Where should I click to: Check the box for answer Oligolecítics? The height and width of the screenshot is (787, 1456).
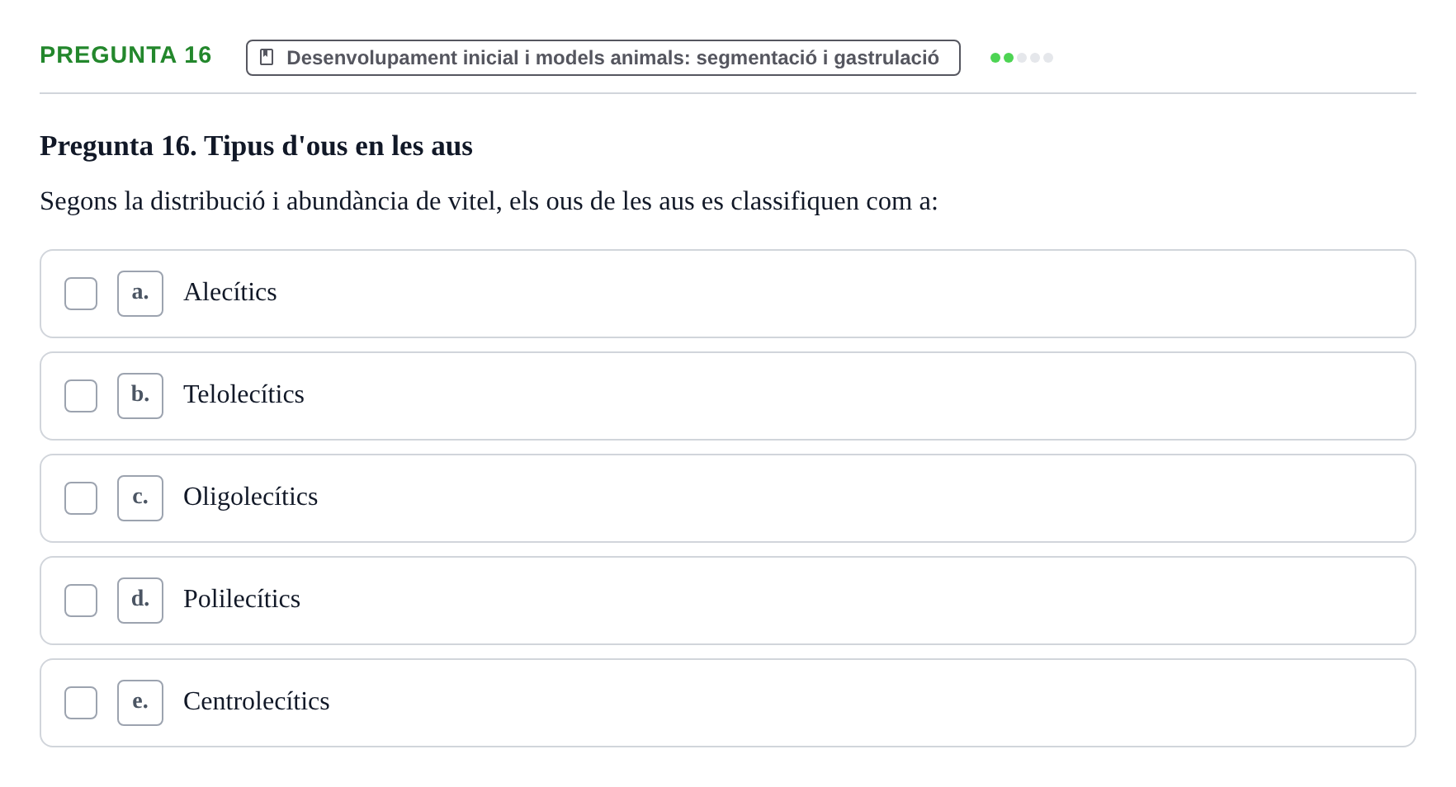click(x=81, y=498)
